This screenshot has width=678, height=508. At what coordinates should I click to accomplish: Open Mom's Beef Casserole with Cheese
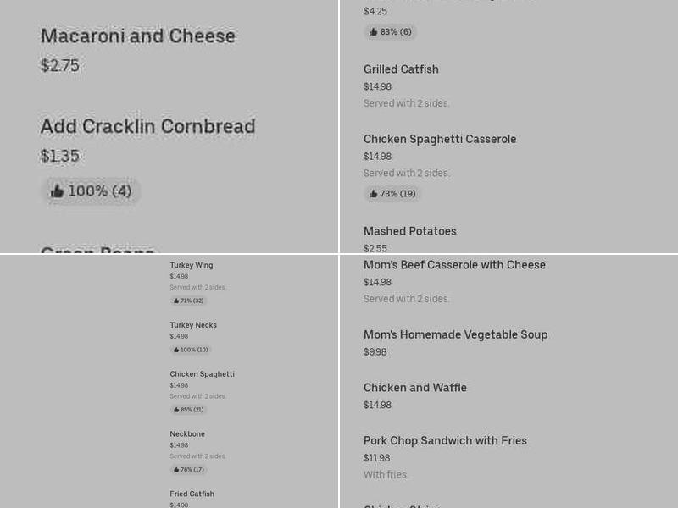454,265
